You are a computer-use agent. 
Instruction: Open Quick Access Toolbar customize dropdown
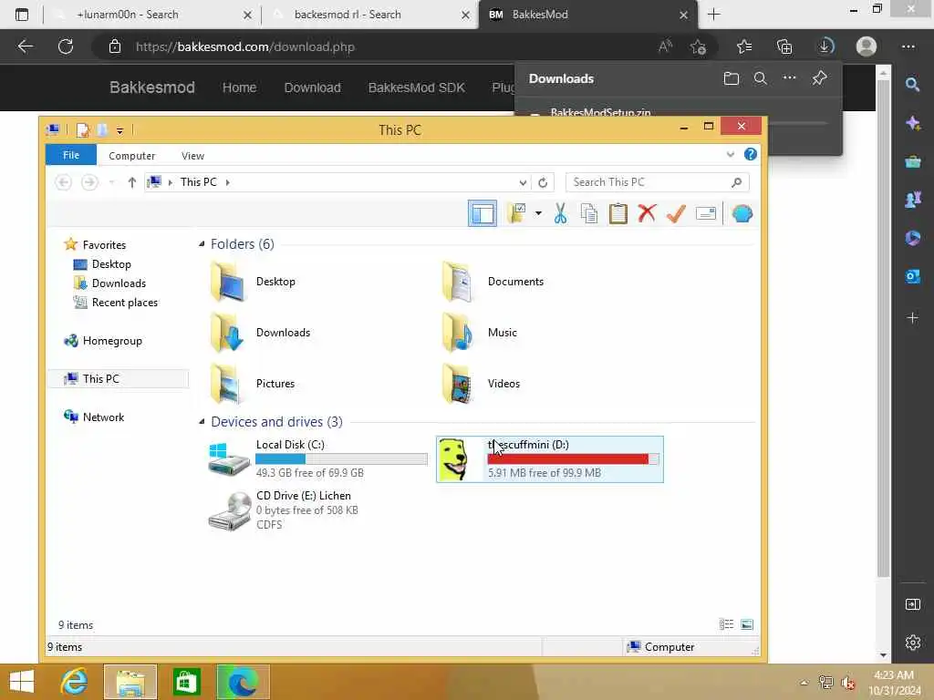coord(119,130)
